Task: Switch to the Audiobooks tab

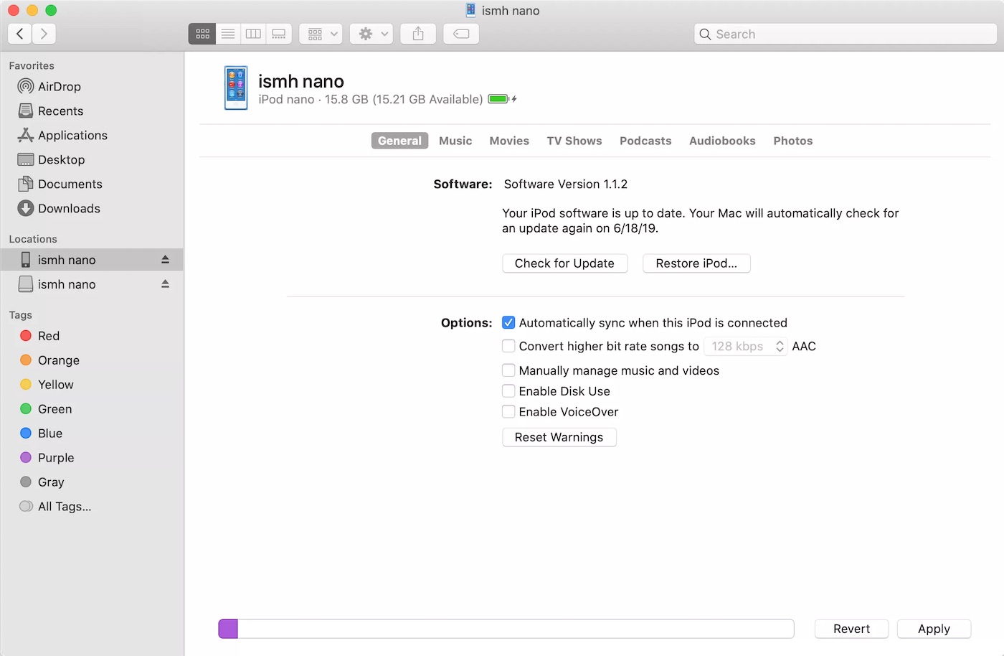Action: (x=722, y=141)
